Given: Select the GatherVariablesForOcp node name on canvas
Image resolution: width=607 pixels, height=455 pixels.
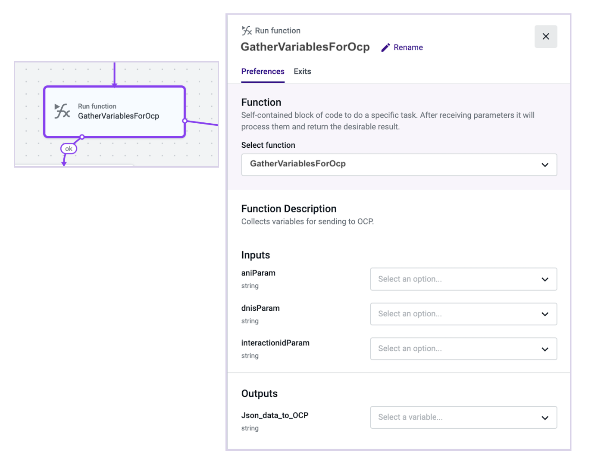Looking at the screenshot, I should point(118,116).
